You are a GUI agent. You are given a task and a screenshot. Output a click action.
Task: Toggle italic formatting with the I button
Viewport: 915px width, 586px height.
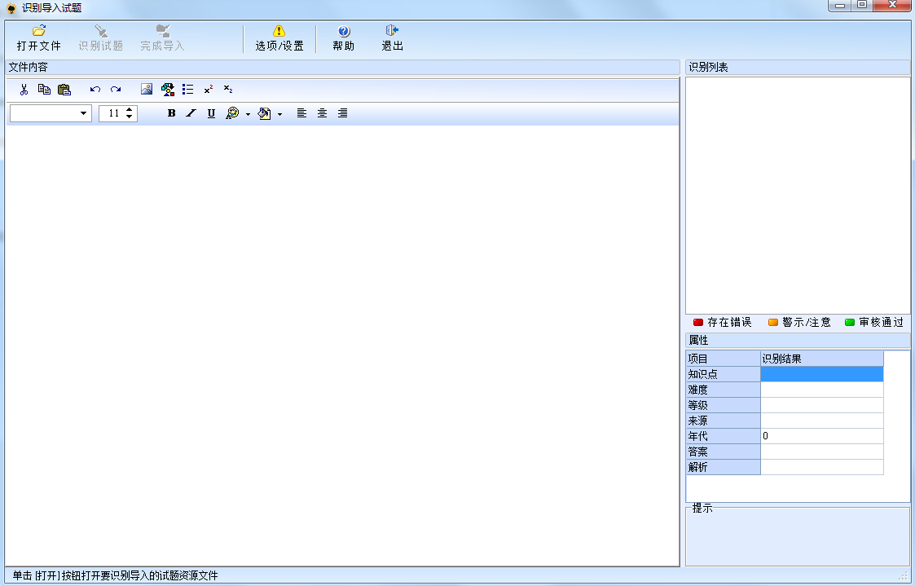click(190, 113)
